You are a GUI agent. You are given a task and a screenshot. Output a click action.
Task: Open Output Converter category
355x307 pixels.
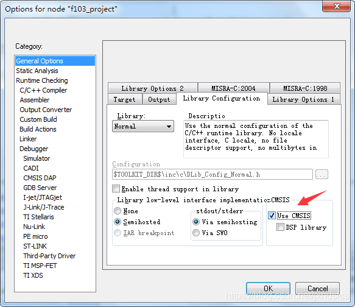click(x=46, y=110)
